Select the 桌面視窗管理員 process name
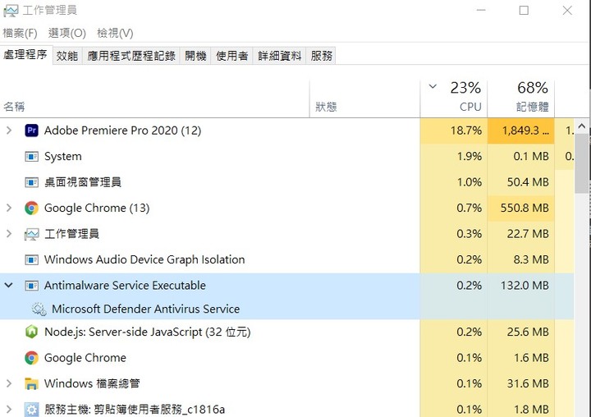The width and height of the screenshot is (591, 417). [x=83, y=182]
